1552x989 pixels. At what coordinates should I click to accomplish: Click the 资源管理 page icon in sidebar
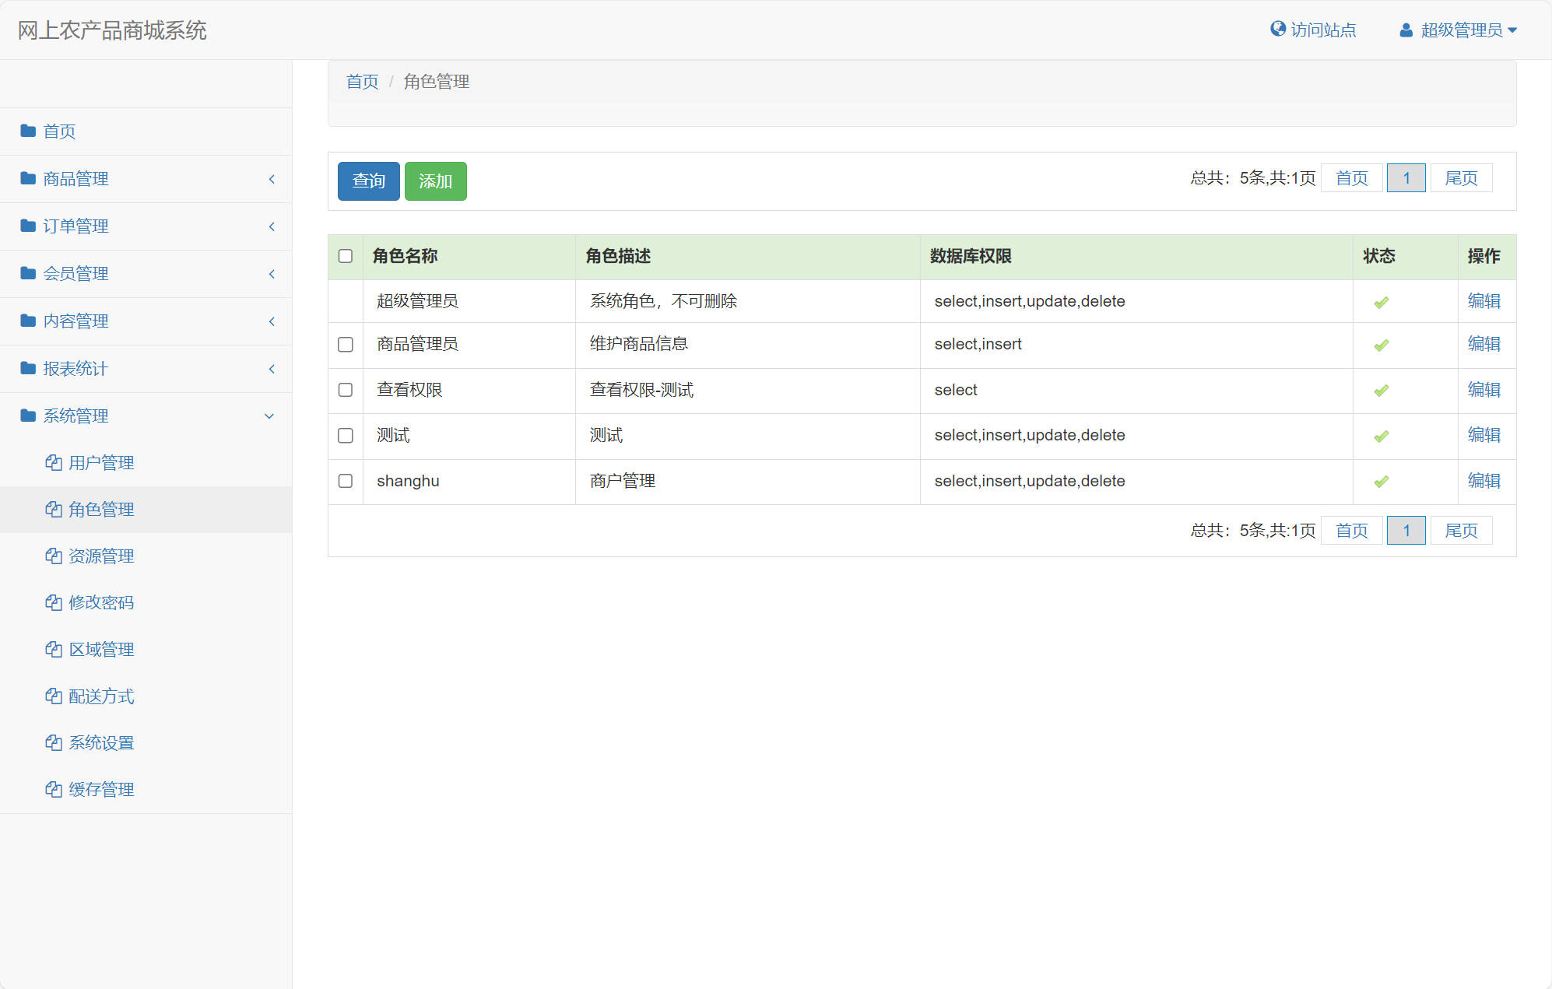(53, 556)
